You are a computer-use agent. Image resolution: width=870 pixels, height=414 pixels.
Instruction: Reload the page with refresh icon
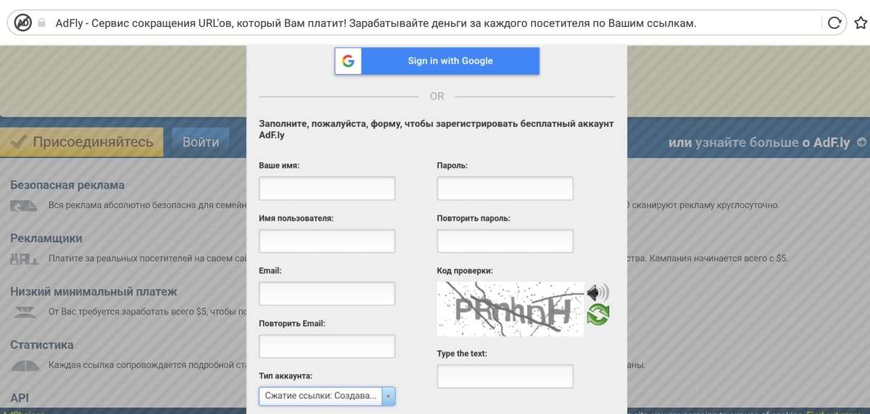pyautogui.click(x=834, y=22)
